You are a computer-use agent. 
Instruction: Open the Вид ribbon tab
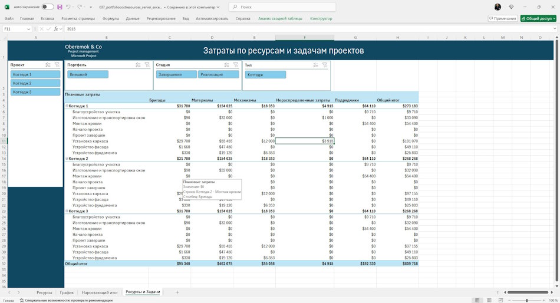(186, 19)
